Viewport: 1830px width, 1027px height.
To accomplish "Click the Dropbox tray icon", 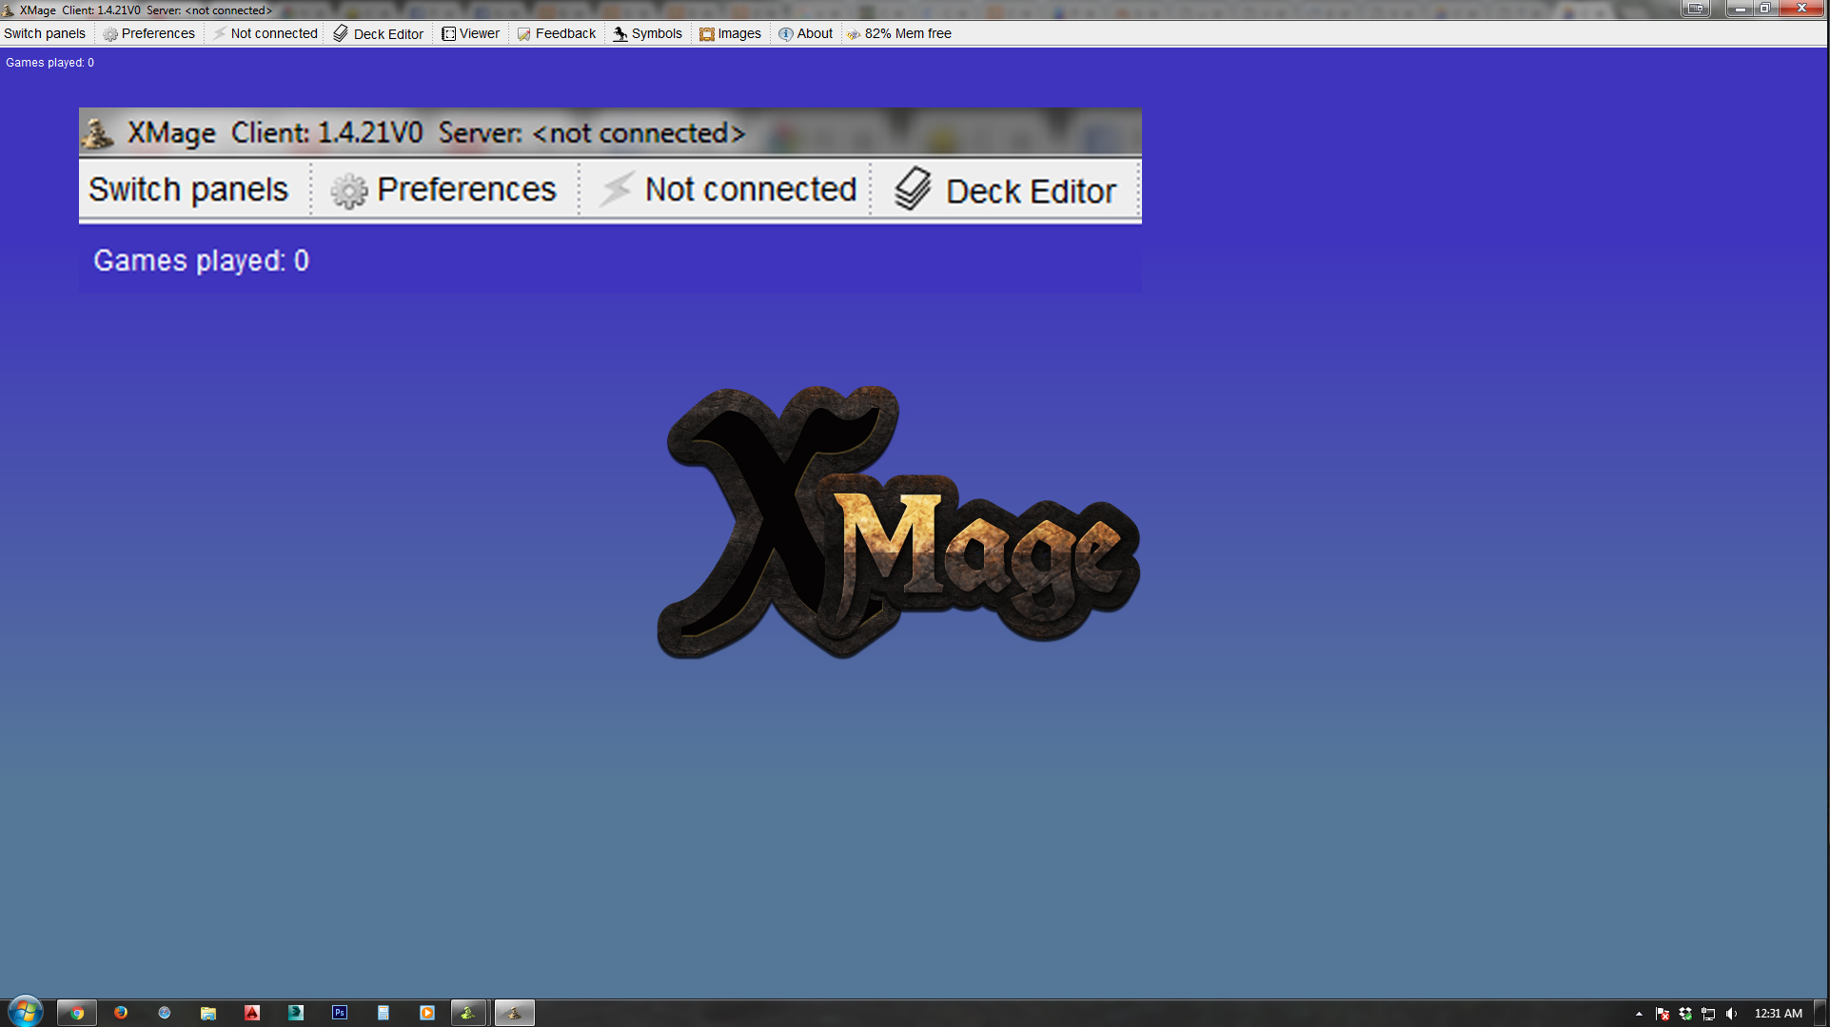I will tap(1685, 1014).
